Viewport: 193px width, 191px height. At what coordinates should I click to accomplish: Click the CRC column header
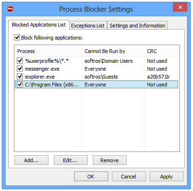tap(161, 51)
